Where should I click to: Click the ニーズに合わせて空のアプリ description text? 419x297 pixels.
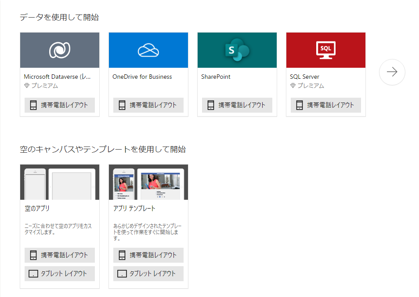(58, 229)
